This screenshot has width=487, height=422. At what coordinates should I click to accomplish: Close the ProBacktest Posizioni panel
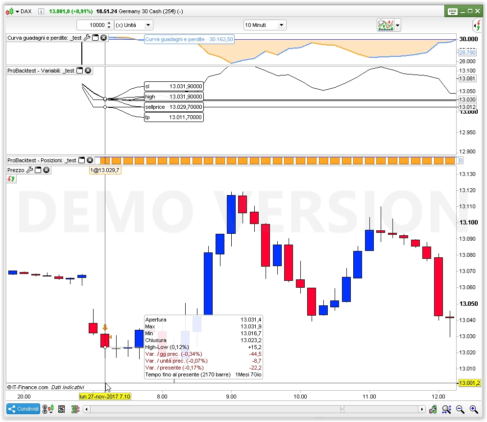(90, 160)
